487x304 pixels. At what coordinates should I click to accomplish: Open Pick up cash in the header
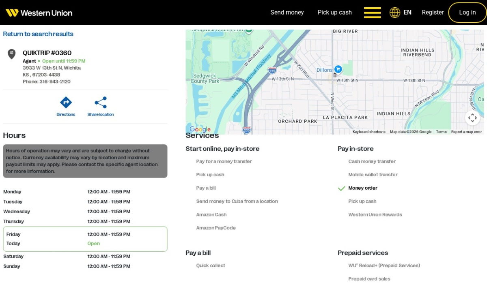pyautogui.click(x=335, y=13)
